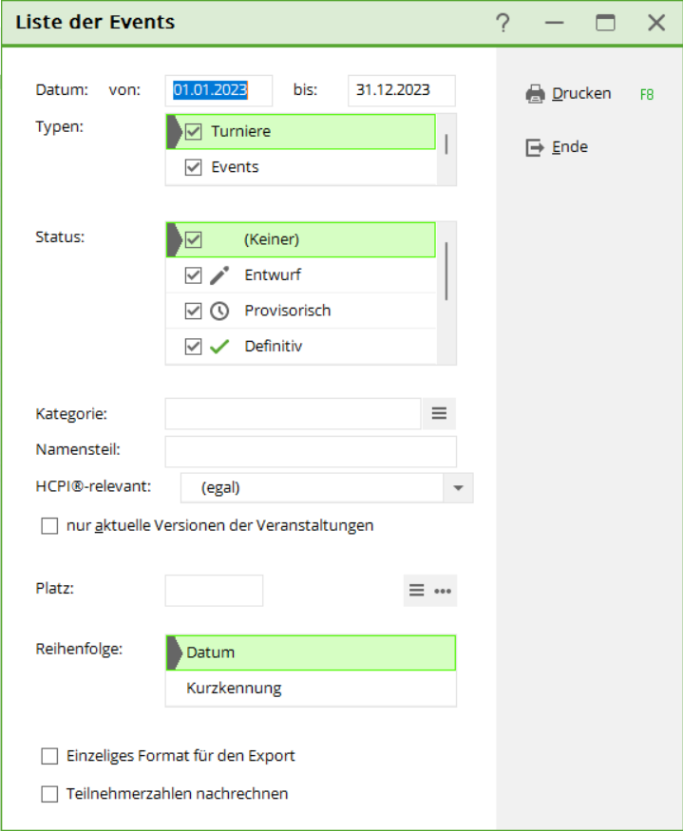Open the HCPI-relevant dropdown arrow

click(x=458, y=488)
